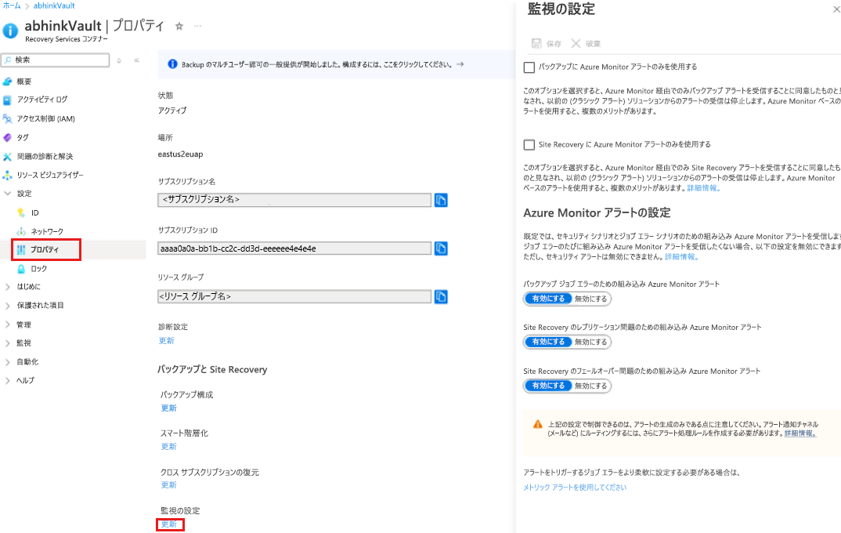Open ロック menu item
841x533 pixels.
[x=38, y=268]
